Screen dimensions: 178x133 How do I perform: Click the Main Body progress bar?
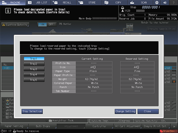coord(104,19)
